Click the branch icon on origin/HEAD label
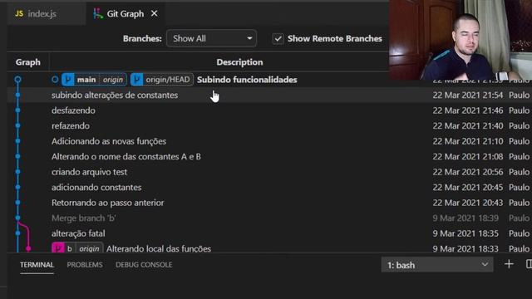This screenshot has height=299, width=532. (136, 80)
